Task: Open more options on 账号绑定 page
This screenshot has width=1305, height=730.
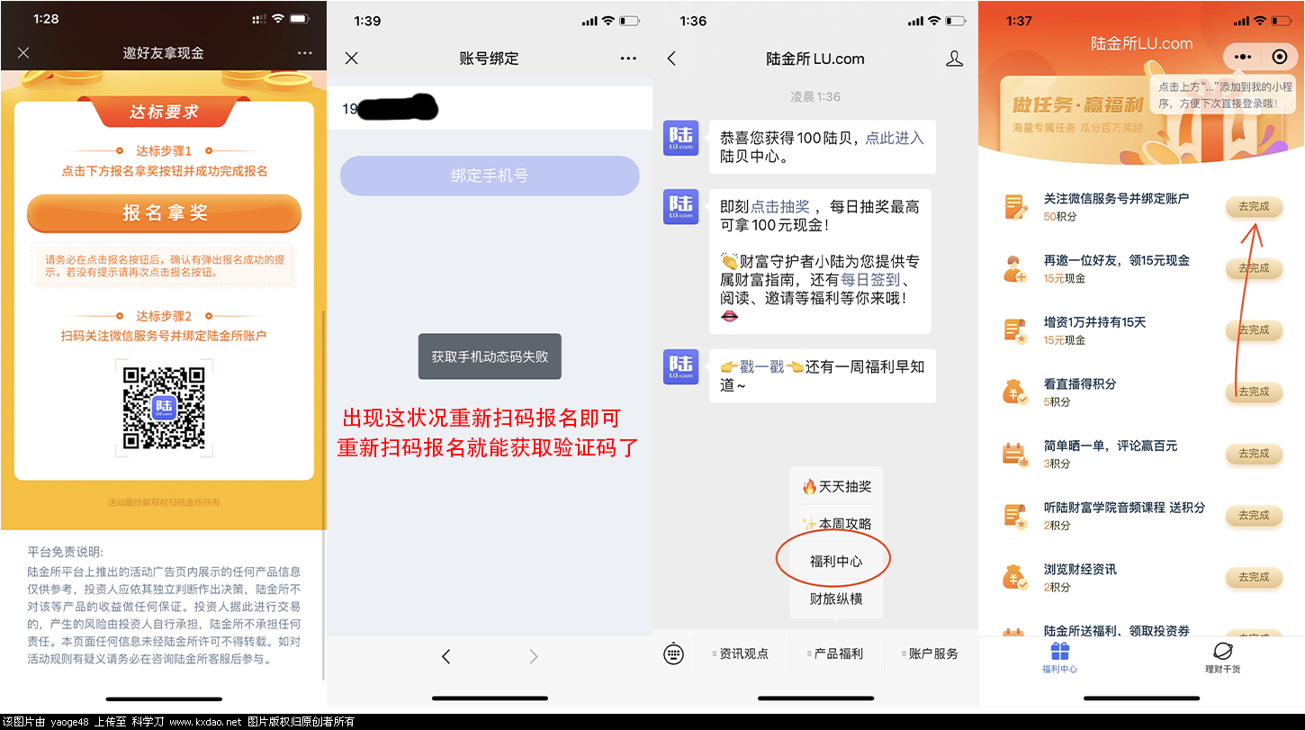Action: pos(628,59)
